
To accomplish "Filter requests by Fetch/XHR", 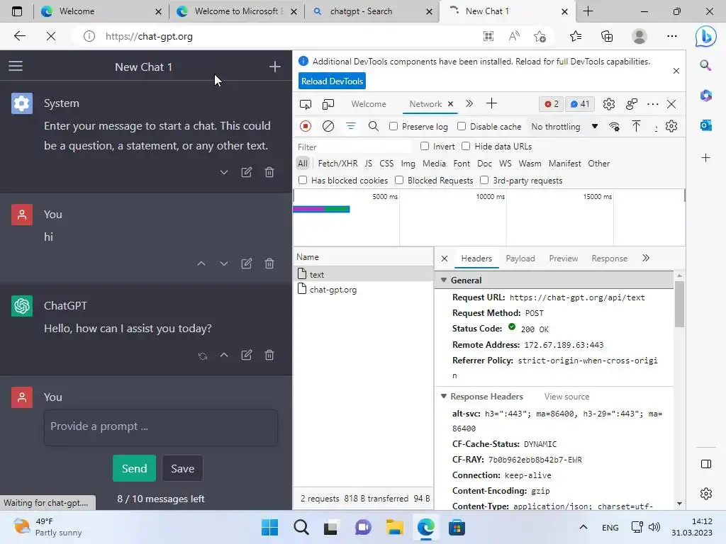I will coord(337,164).
